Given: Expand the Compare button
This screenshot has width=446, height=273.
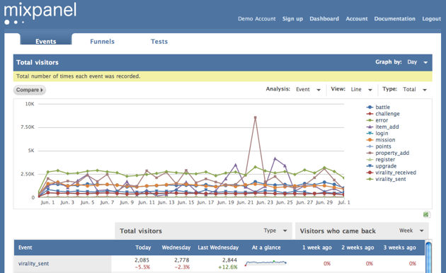Looking at the screenshot, I should coord(29,90).
